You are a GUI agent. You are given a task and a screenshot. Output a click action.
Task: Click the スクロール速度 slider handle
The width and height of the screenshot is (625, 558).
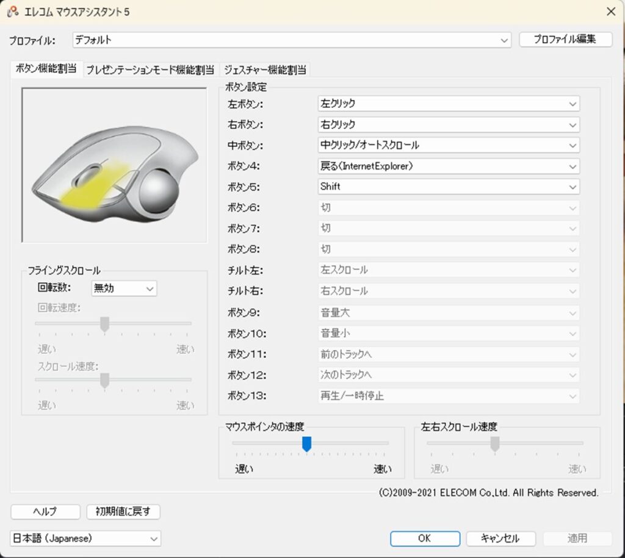[104, 381]
